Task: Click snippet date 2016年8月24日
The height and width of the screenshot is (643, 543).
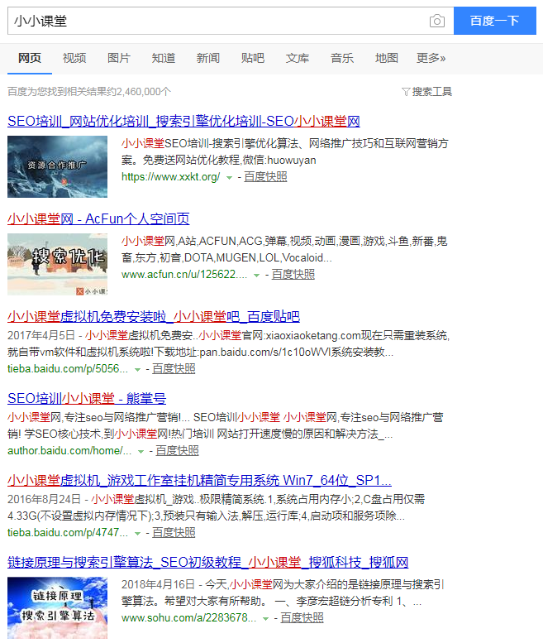Action: tap(44, 500)
